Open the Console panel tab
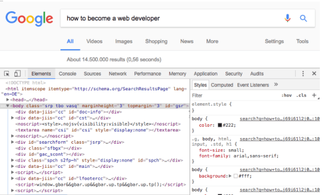 coord(67,74)
